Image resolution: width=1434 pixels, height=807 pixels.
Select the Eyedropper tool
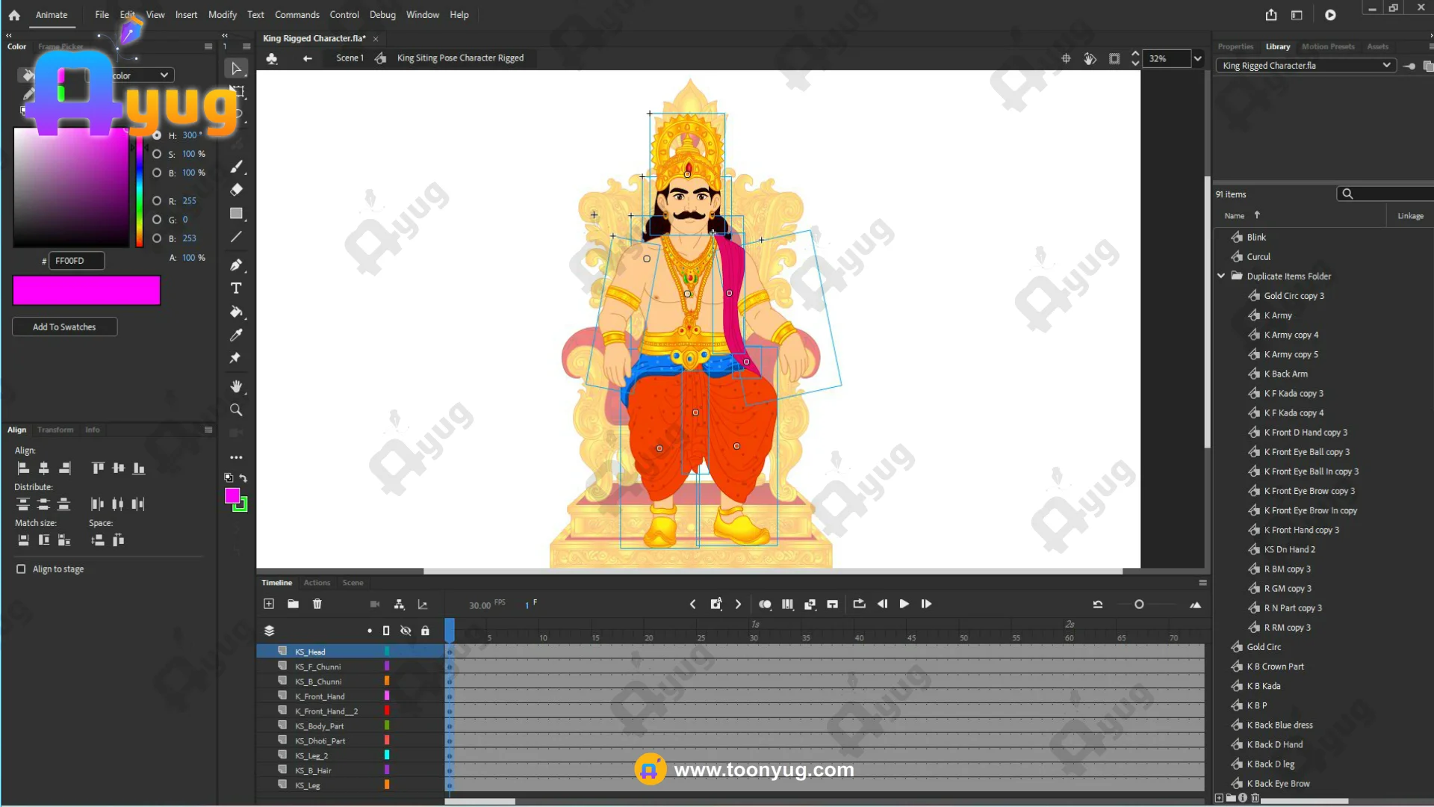[236, 335]
